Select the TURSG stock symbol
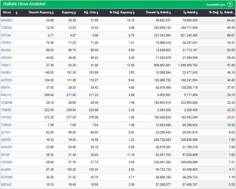 click(6, 28)
